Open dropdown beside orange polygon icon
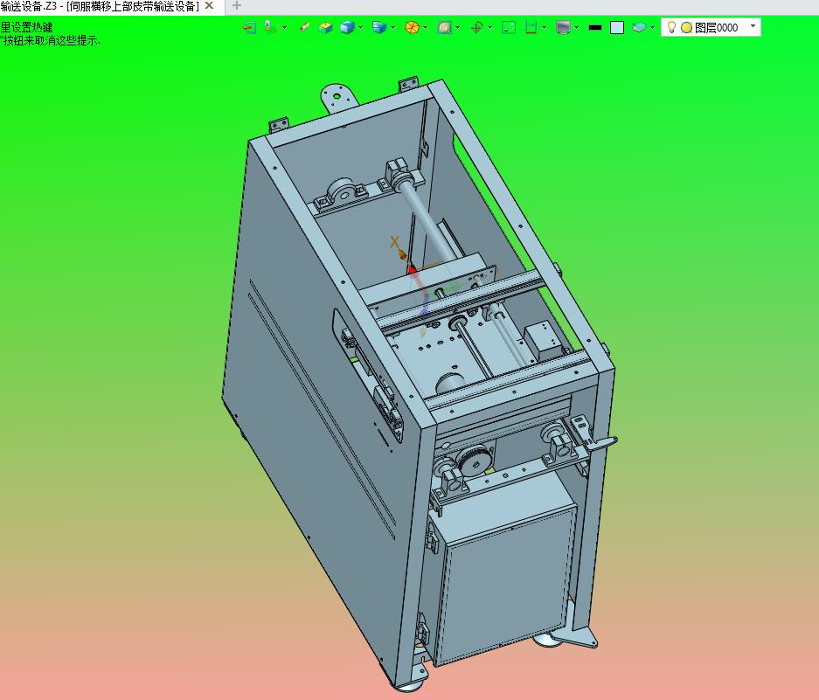Image resolution: width=819 pixels, height=700 pixels. pos(425,28)
